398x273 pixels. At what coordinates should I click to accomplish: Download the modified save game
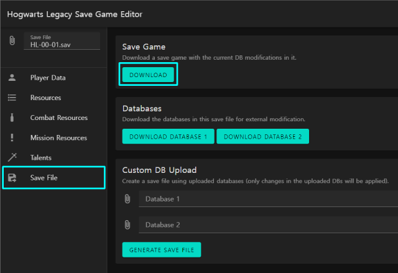[x=148, y=75]
